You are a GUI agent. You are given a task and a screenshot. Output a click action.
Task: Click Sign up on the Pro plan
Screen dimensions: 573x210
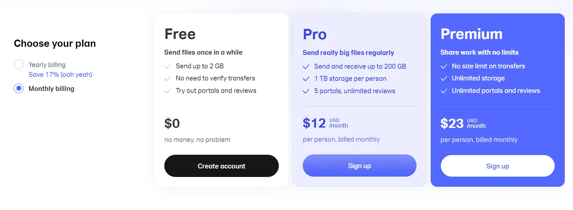[x=359, y=166]
